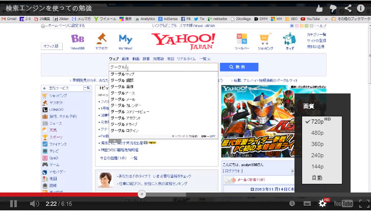Select the 動画 search tab
The width and height of the screenshot is (371, 217).
[x=136, y=59]
